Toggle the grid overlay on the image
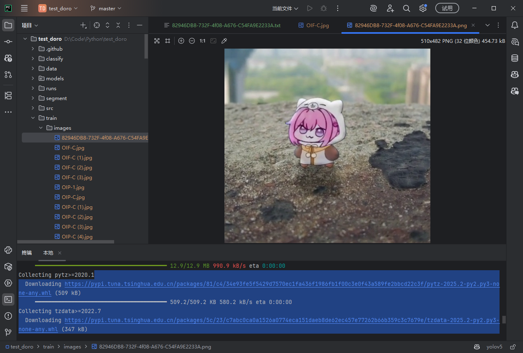 pos(167,41)
